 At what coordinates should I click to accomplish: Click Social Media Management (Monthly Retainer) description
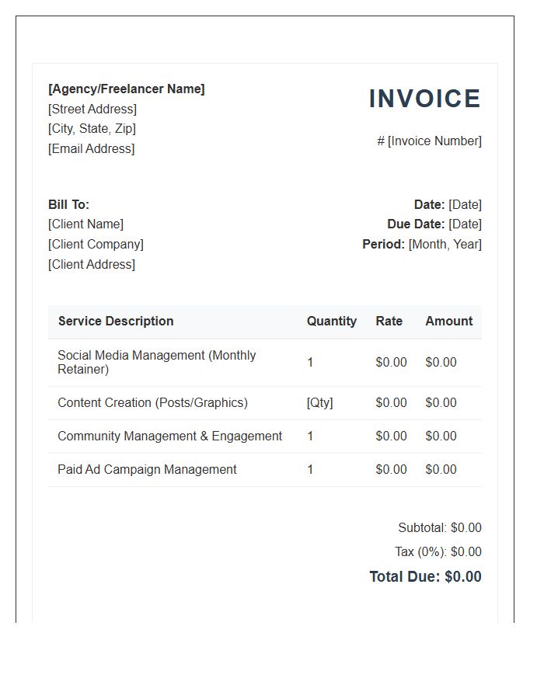point(156,363)
